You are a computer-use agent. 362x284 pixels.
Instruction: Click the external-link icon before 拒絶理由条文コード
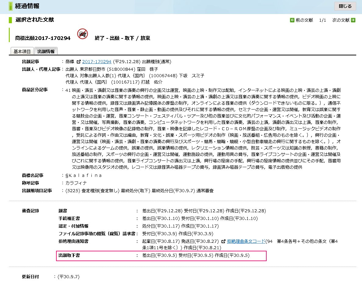[224, 241]
